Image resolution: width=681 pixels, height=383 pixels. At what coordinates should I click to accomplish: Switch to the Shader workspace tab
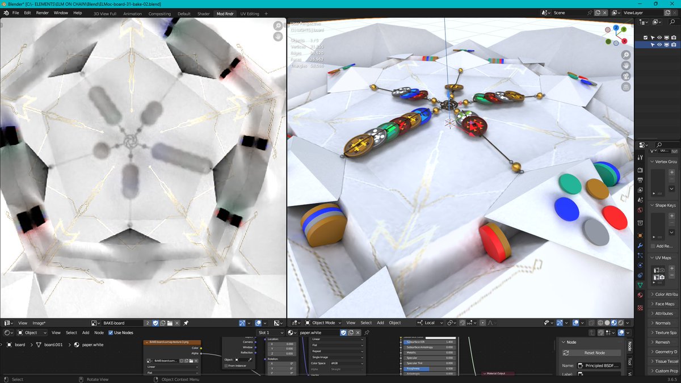click(204, 14)
